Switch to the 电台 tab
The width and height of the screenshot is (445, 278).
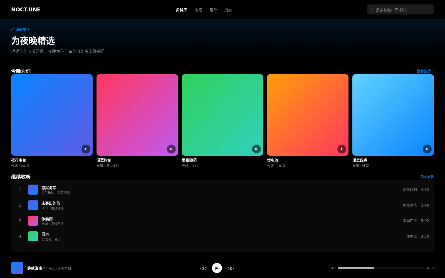tap(213, 10)
